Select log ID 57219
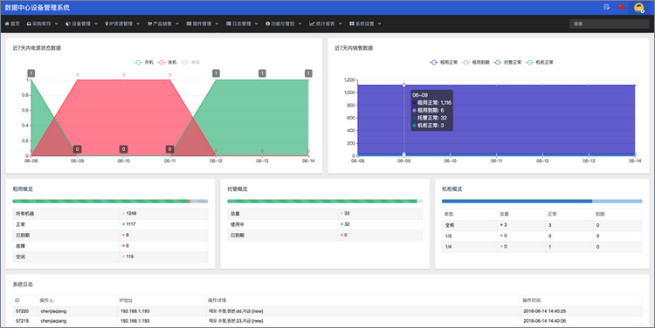This screenshot has height=328, width=655. pos(22,321)
